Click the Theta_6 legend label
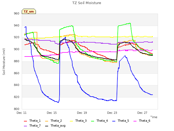Screen dimensions: 174x131 (144, 121)
